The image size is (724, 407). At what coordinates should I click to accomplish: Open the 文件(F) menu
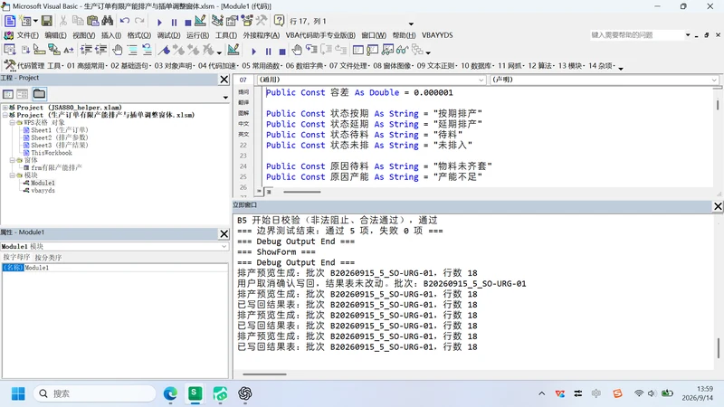coord(28,35)
